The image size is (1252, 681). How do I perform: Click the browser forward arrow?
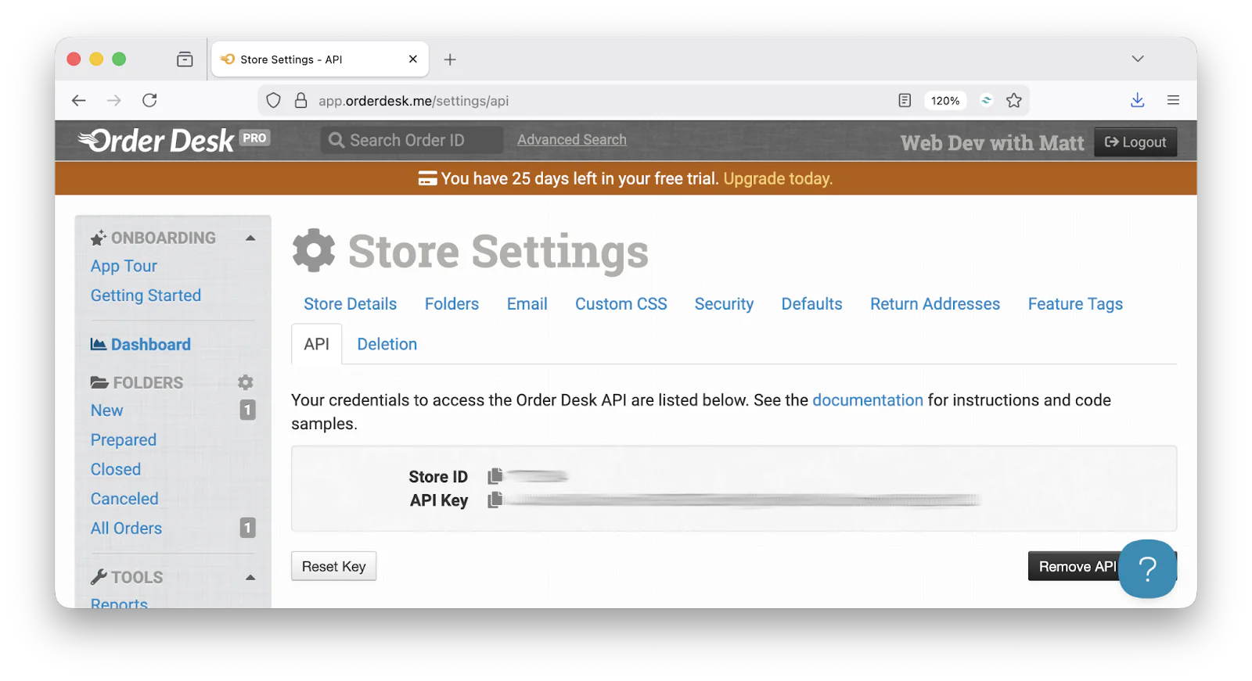coord(114,100)
